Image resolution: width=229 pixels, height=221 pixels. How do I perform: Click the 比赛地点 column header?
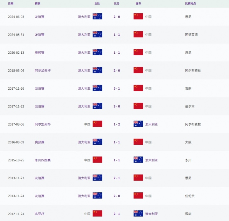click(191, 3)
